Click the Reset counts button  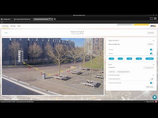point(150,87)
